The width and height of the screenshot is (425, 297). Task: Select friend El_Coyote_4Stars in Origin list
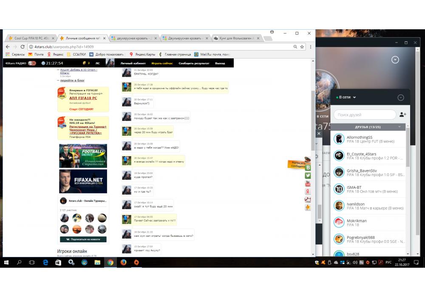point(368,156)
